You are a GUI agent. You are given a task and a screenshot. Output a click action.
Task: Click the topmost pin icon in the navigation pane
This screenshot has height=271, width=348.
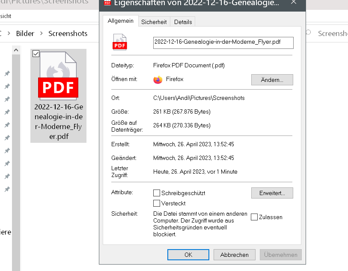point(7,74)
